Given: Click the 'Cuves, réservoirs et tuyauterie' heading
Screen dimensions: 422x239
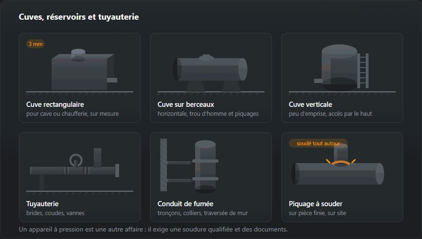Looking at the screenshot, I should 79,17.
